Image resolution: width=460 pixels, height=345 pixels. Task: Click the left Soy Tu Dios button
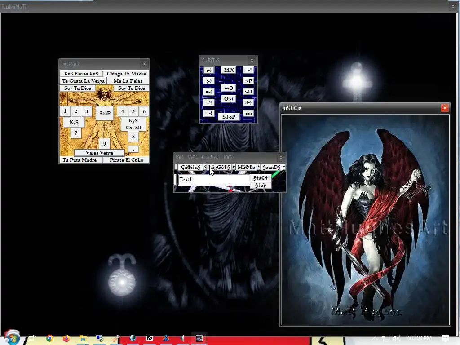point(78,88)
